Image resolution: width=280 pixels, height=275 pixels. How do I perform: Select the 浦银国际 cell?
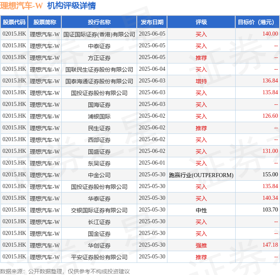99,116
